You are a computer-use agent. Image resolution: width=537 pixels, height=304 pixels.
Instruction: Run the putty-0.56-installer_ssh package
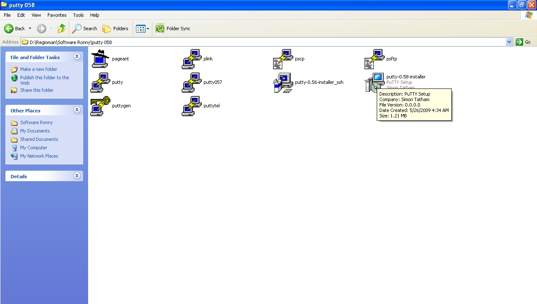click(x=282, y=82)
